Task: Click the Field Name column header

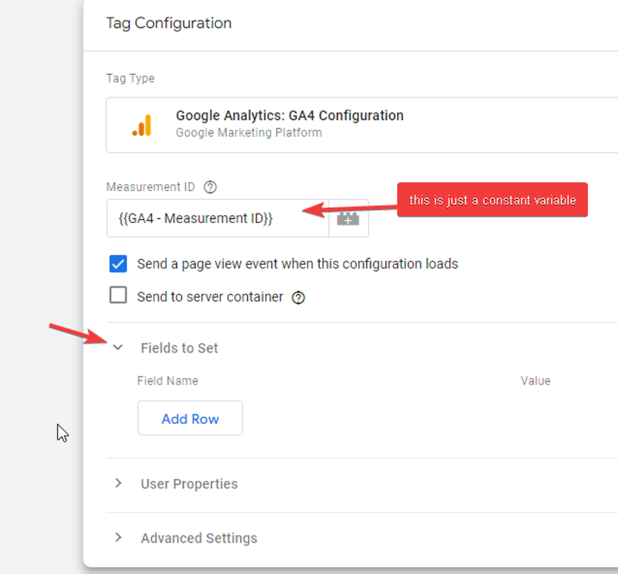Action: (x=167, y=381)
